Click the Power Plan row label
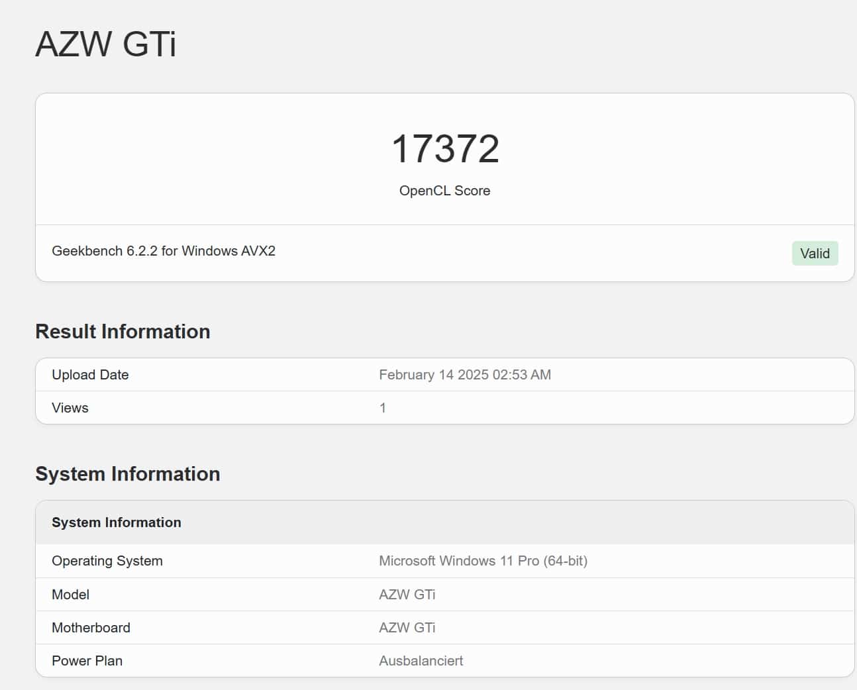This screenshot has height=690, width=857. pos(87,661)
